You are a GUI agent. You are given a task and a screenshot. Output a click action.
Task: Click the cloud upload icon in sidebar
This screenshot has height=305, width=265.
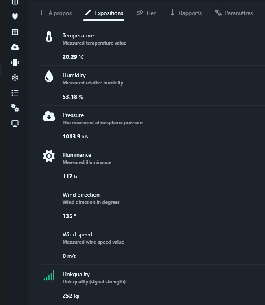(15, 47)
